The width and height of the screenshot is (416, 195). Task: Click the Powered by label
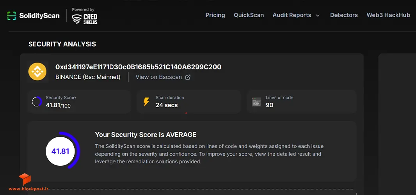click(83, 9)
